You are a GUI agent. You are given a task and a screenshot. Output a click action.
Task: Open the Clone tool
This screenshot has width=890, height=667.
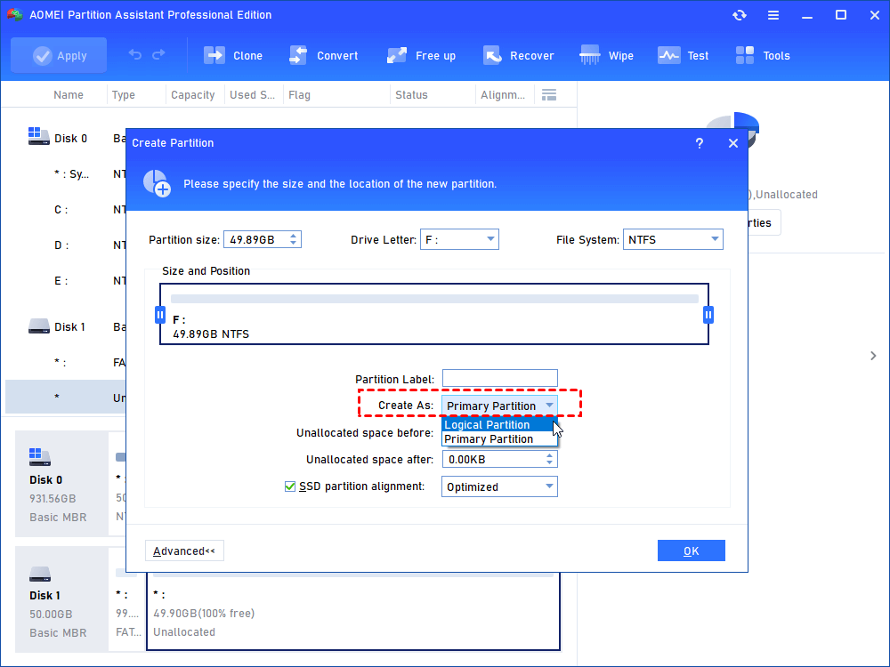(233, 55)
